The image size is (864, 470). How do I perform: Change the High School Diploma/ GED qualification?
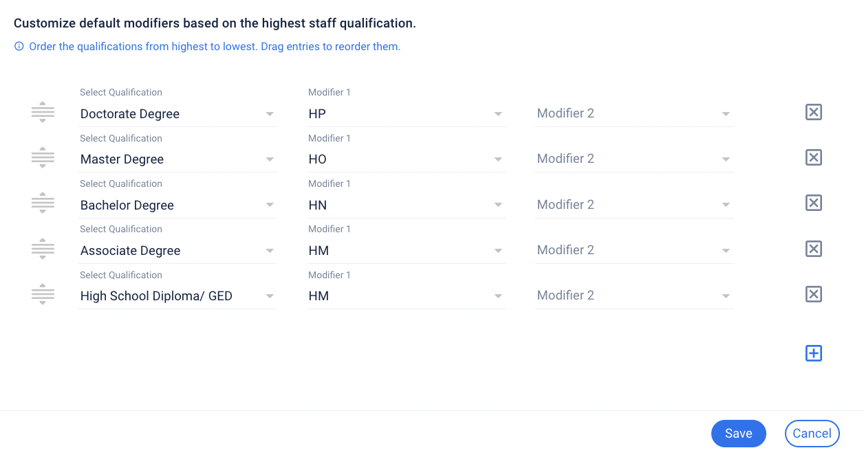pos(177,296)
